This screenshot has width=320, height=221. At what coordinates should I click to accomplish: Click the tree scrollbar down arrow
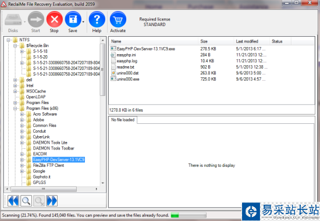102,183
